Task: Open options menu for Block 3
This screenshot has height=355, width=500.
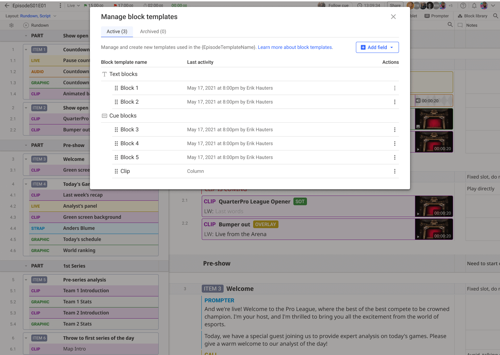Action: click(394, 130)
